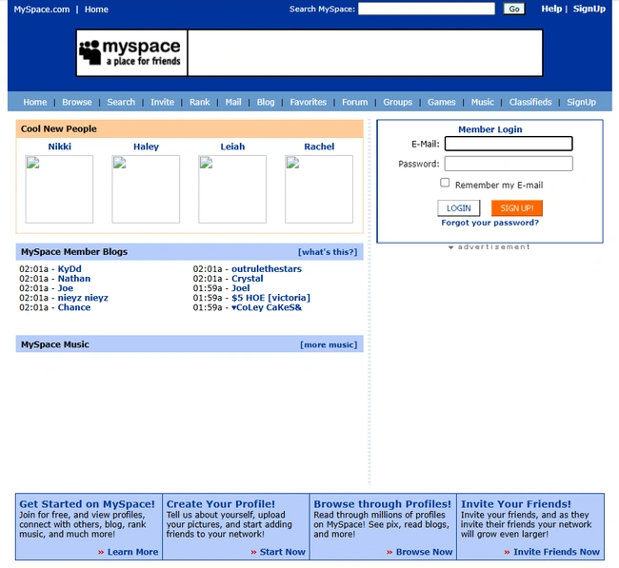Open Joel's blog link

pos(240,288)
